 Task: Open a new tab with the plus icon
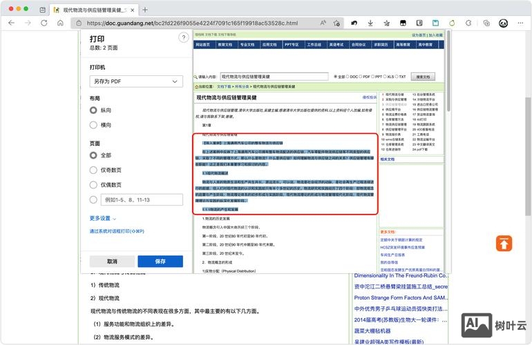(x=145, y=10)
